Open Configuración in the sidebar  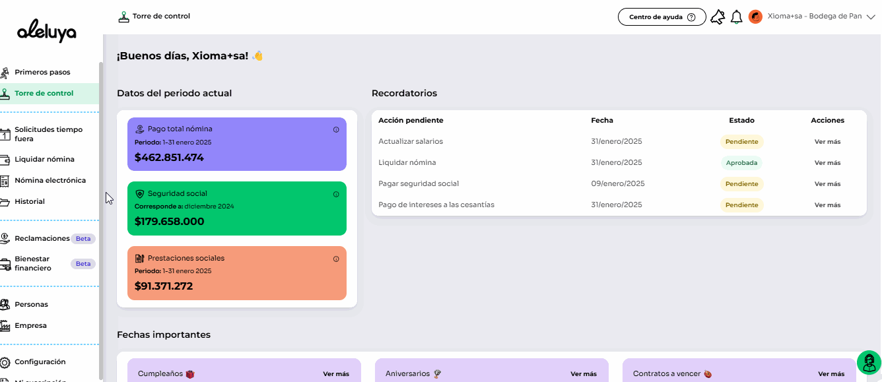(x=40, y=362)
